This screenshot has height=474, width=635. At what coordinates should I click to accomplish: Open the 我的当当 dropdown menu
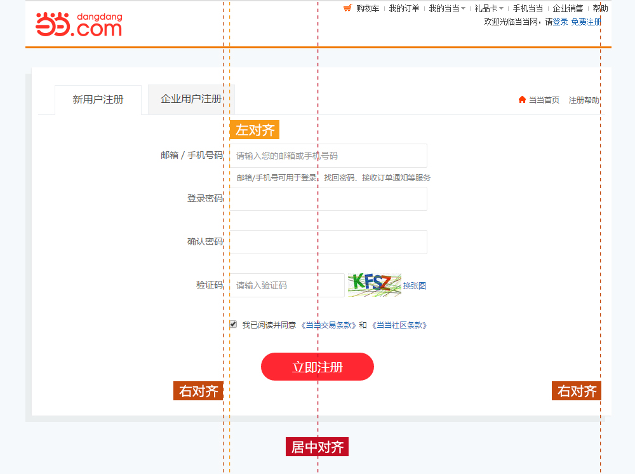tap(445, 8)
